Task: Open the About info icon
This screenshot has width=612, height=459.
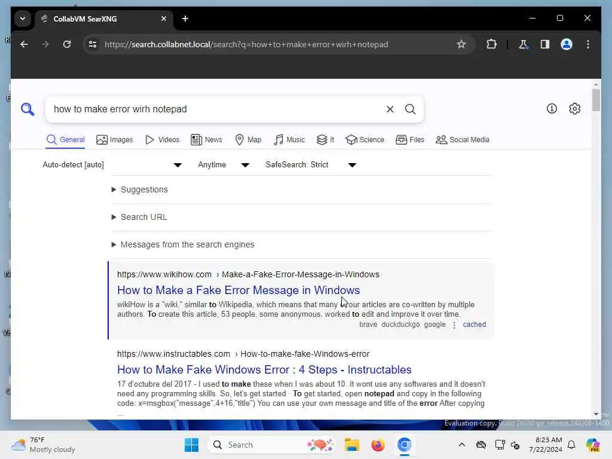Action: (x=552, y=109)
